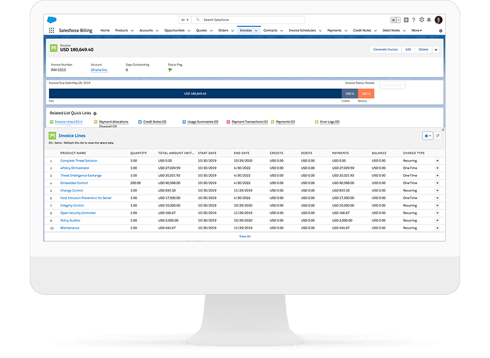Click the global actions plus icon
This screenshot has height=358, width=490.
406,20
